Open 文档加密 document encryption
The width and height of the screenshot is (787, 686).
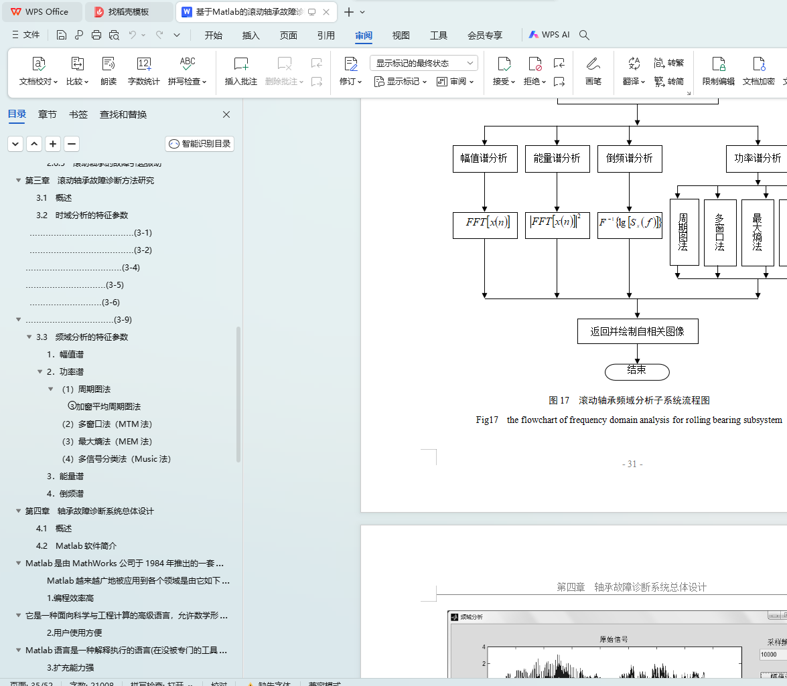(x=759, y=71)
